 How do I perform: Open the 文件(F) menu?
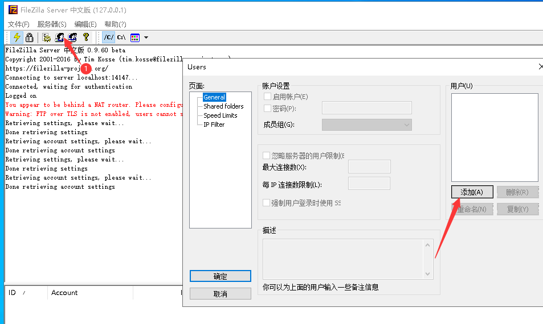(x=19, y=24)
